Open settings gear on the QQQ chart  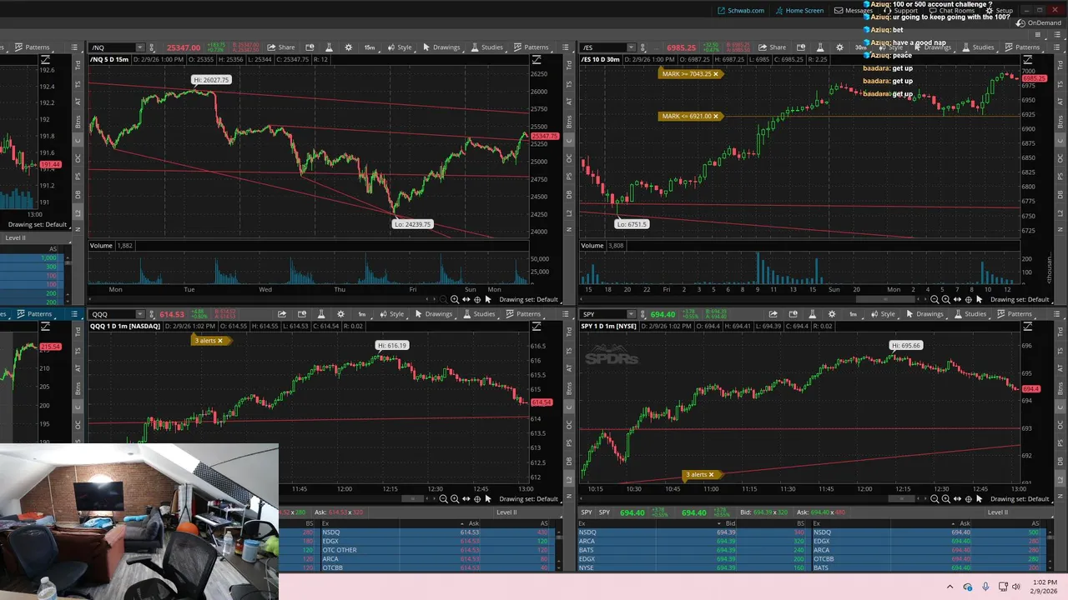tap(340, 314)
